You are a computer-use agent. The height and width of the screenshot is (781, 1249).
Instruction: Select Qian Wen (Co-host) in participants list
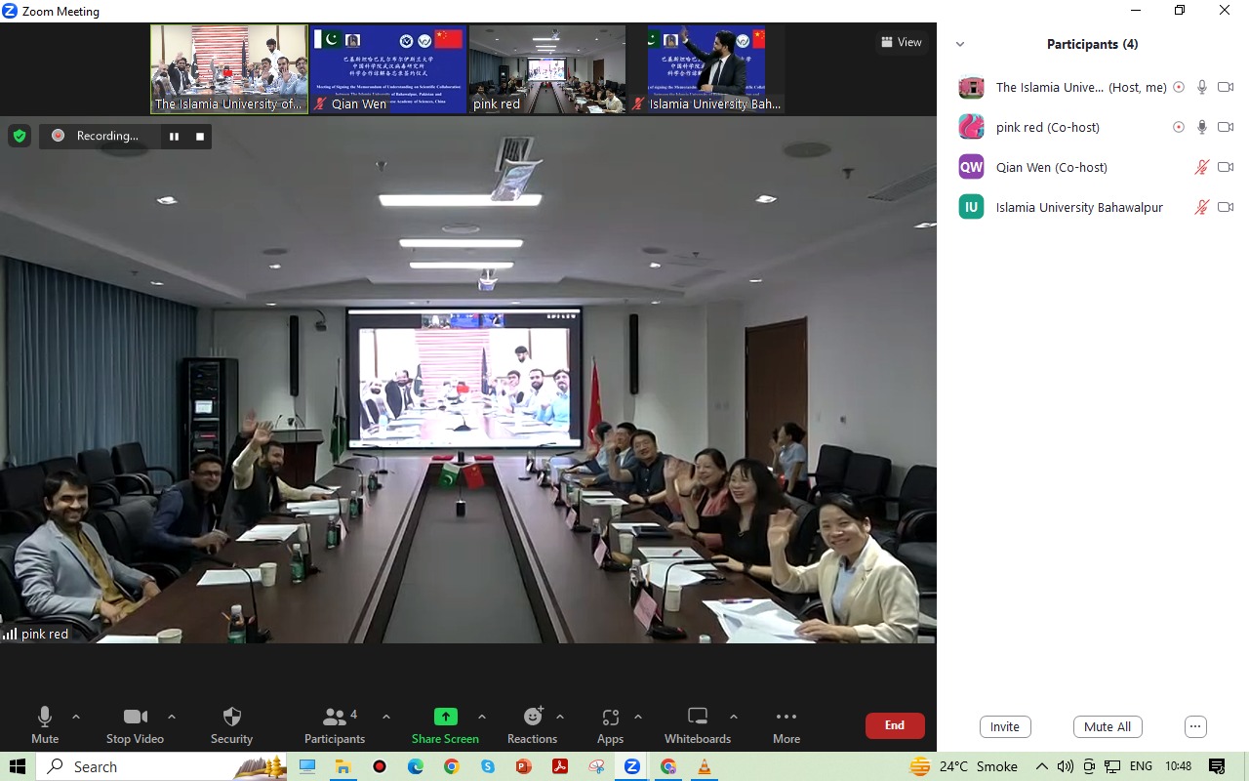point(1051,167)
